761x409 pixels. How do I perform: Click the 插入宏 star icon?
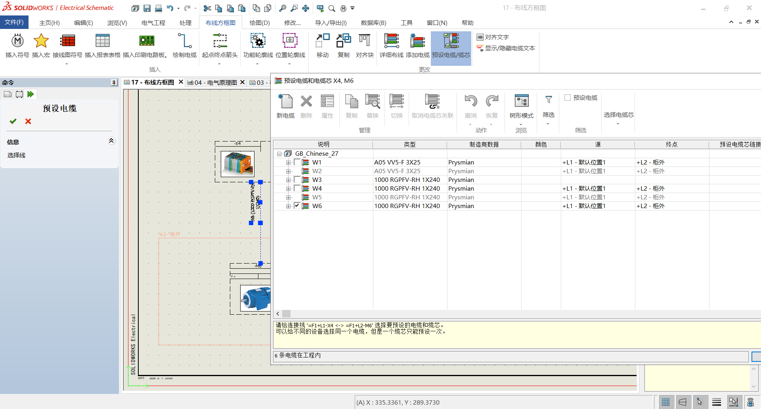pos(41,46)
